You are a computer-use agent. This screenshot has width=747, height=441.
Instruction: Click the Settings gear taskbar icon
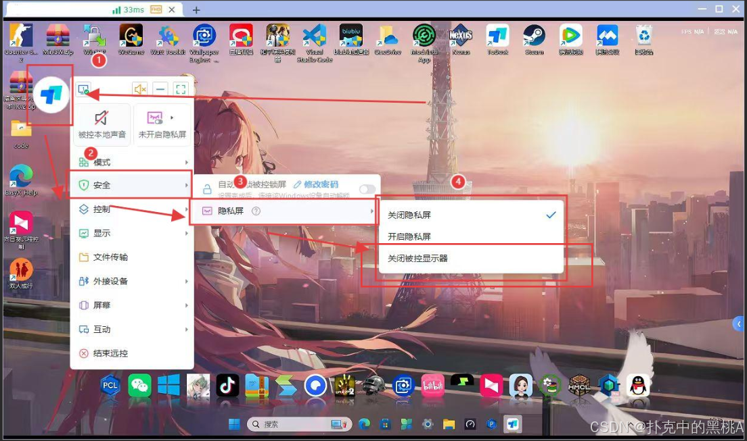[428, 424]
